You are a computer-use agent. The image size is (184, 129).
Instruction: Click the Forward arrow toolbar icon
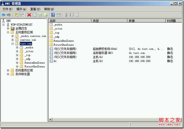point(9,15)
